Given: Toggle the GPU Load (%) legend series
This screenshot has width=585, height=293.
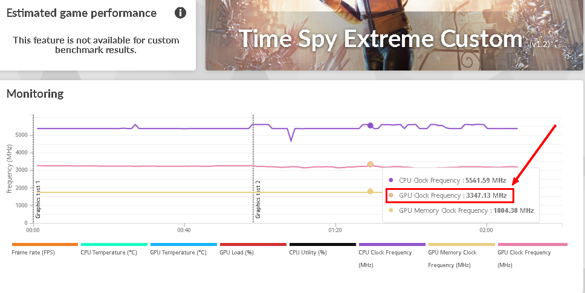Looking at the screenshot, I should (253, 249).
